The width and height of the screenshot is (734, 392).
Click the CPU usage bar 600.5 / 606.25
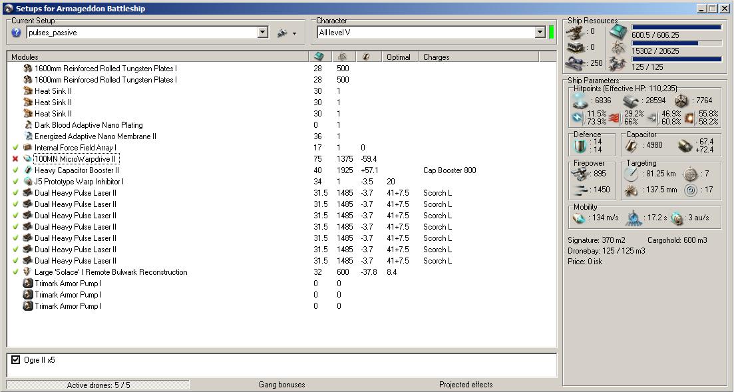click(676, 28)
